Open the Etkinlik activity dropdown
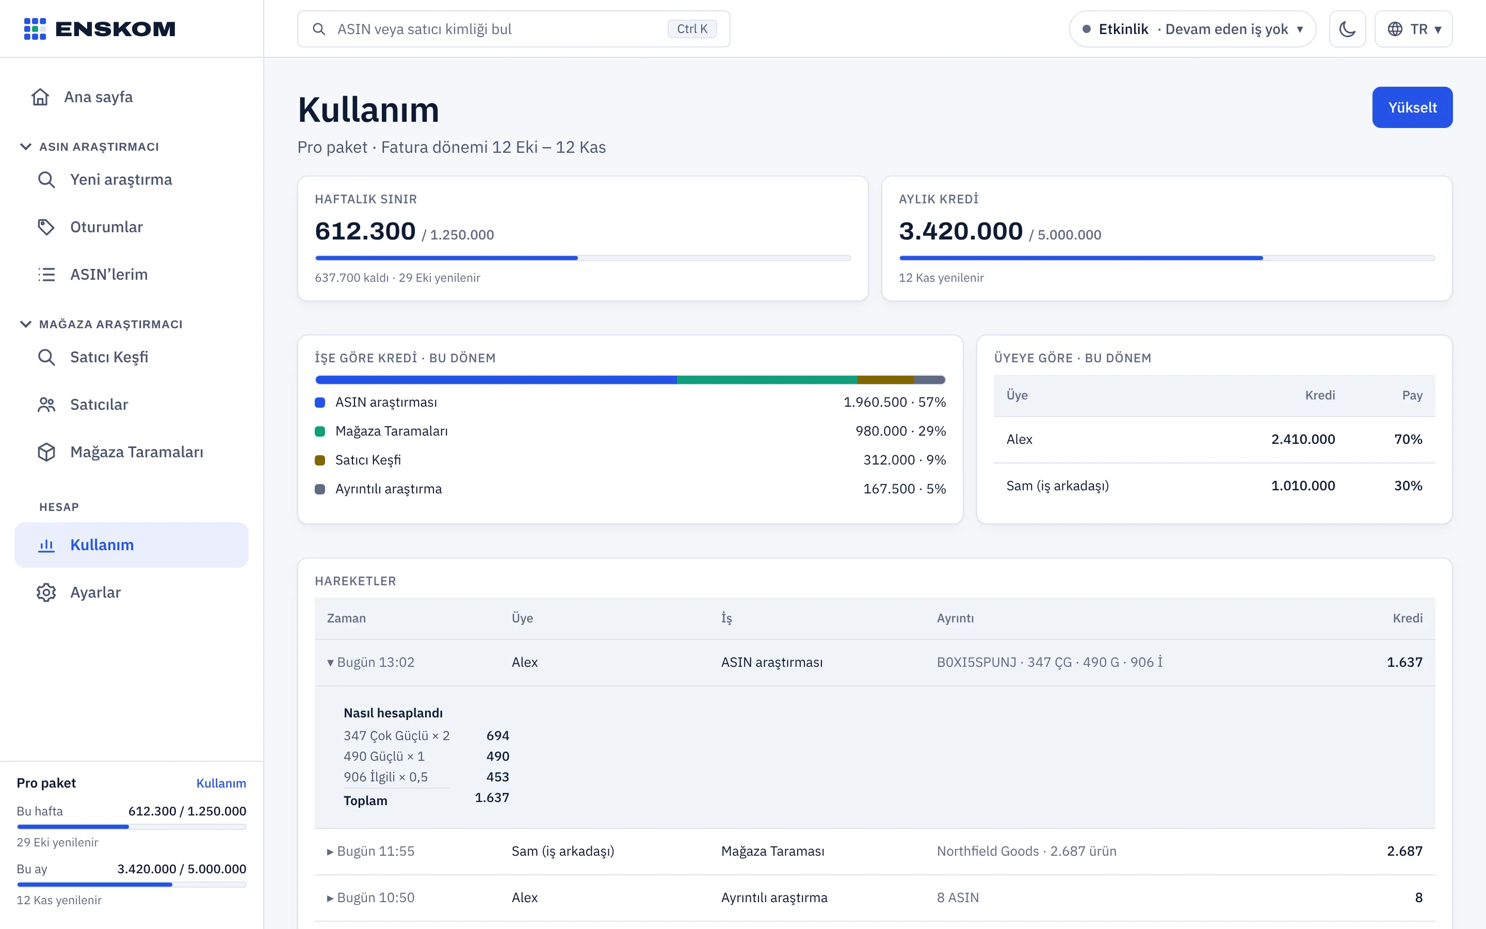Screen dimensions: 1486x929 click(x=1192, y=29)
